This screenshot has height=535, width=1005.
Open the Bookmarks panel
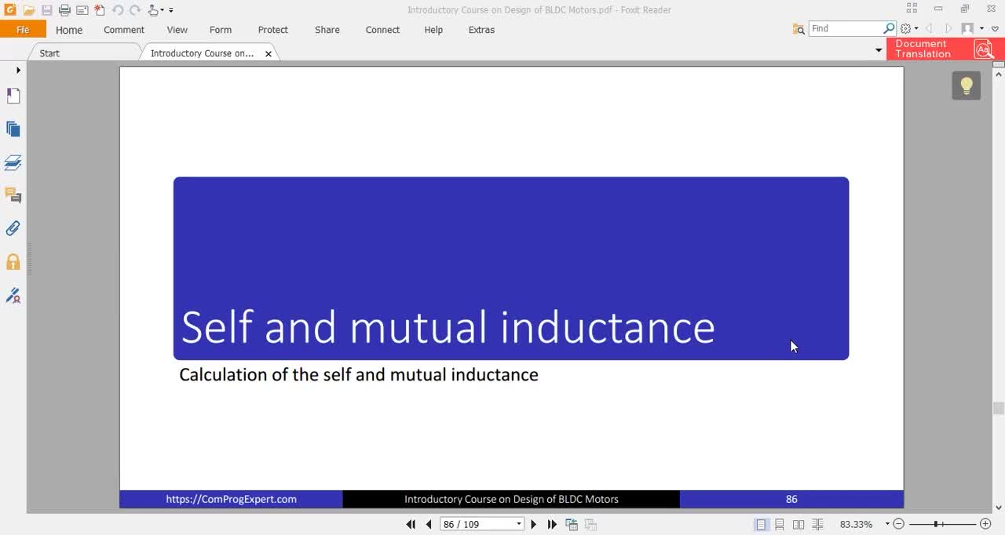click(13, 96)
